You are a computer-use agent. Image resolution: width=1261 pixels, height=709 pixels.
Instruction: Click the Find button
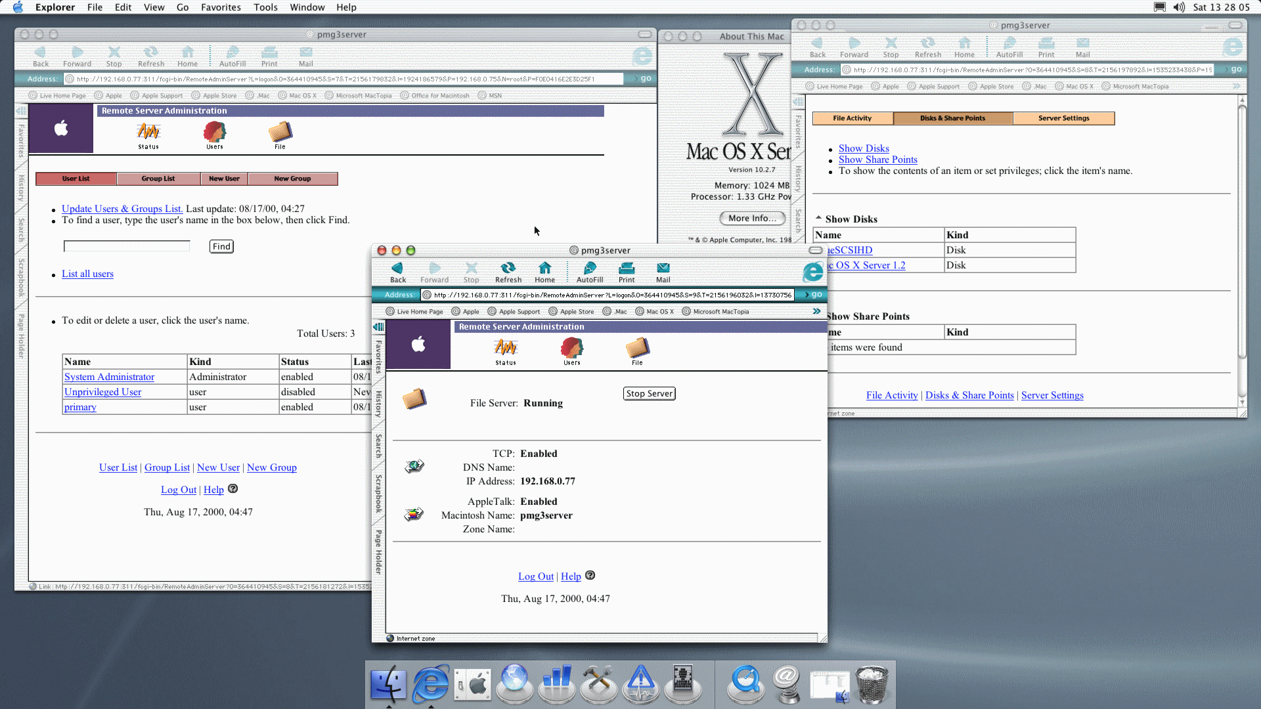(x=221, y=246)
